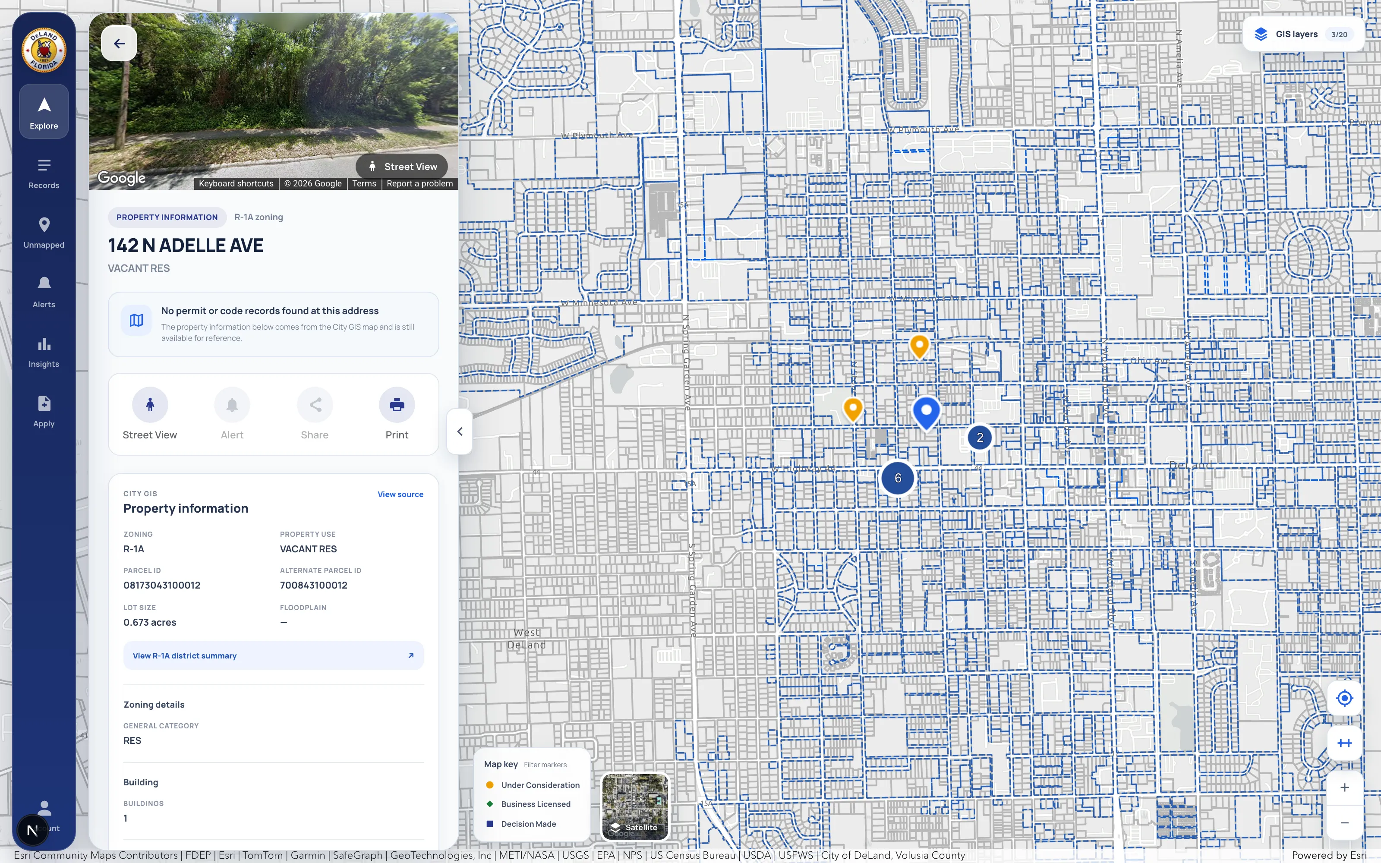
Task: Open the Records section
Action: pyautogui.click(x=44, y=174)
